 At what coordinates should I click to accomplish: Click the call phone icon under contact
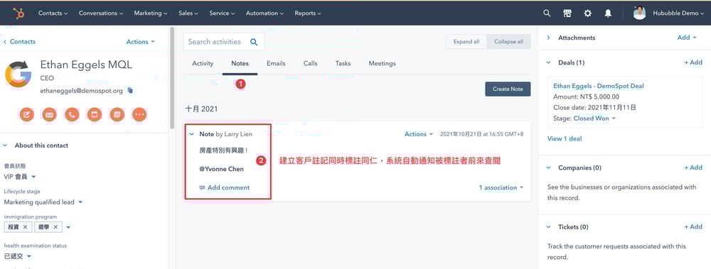click(x=72, y=114)
